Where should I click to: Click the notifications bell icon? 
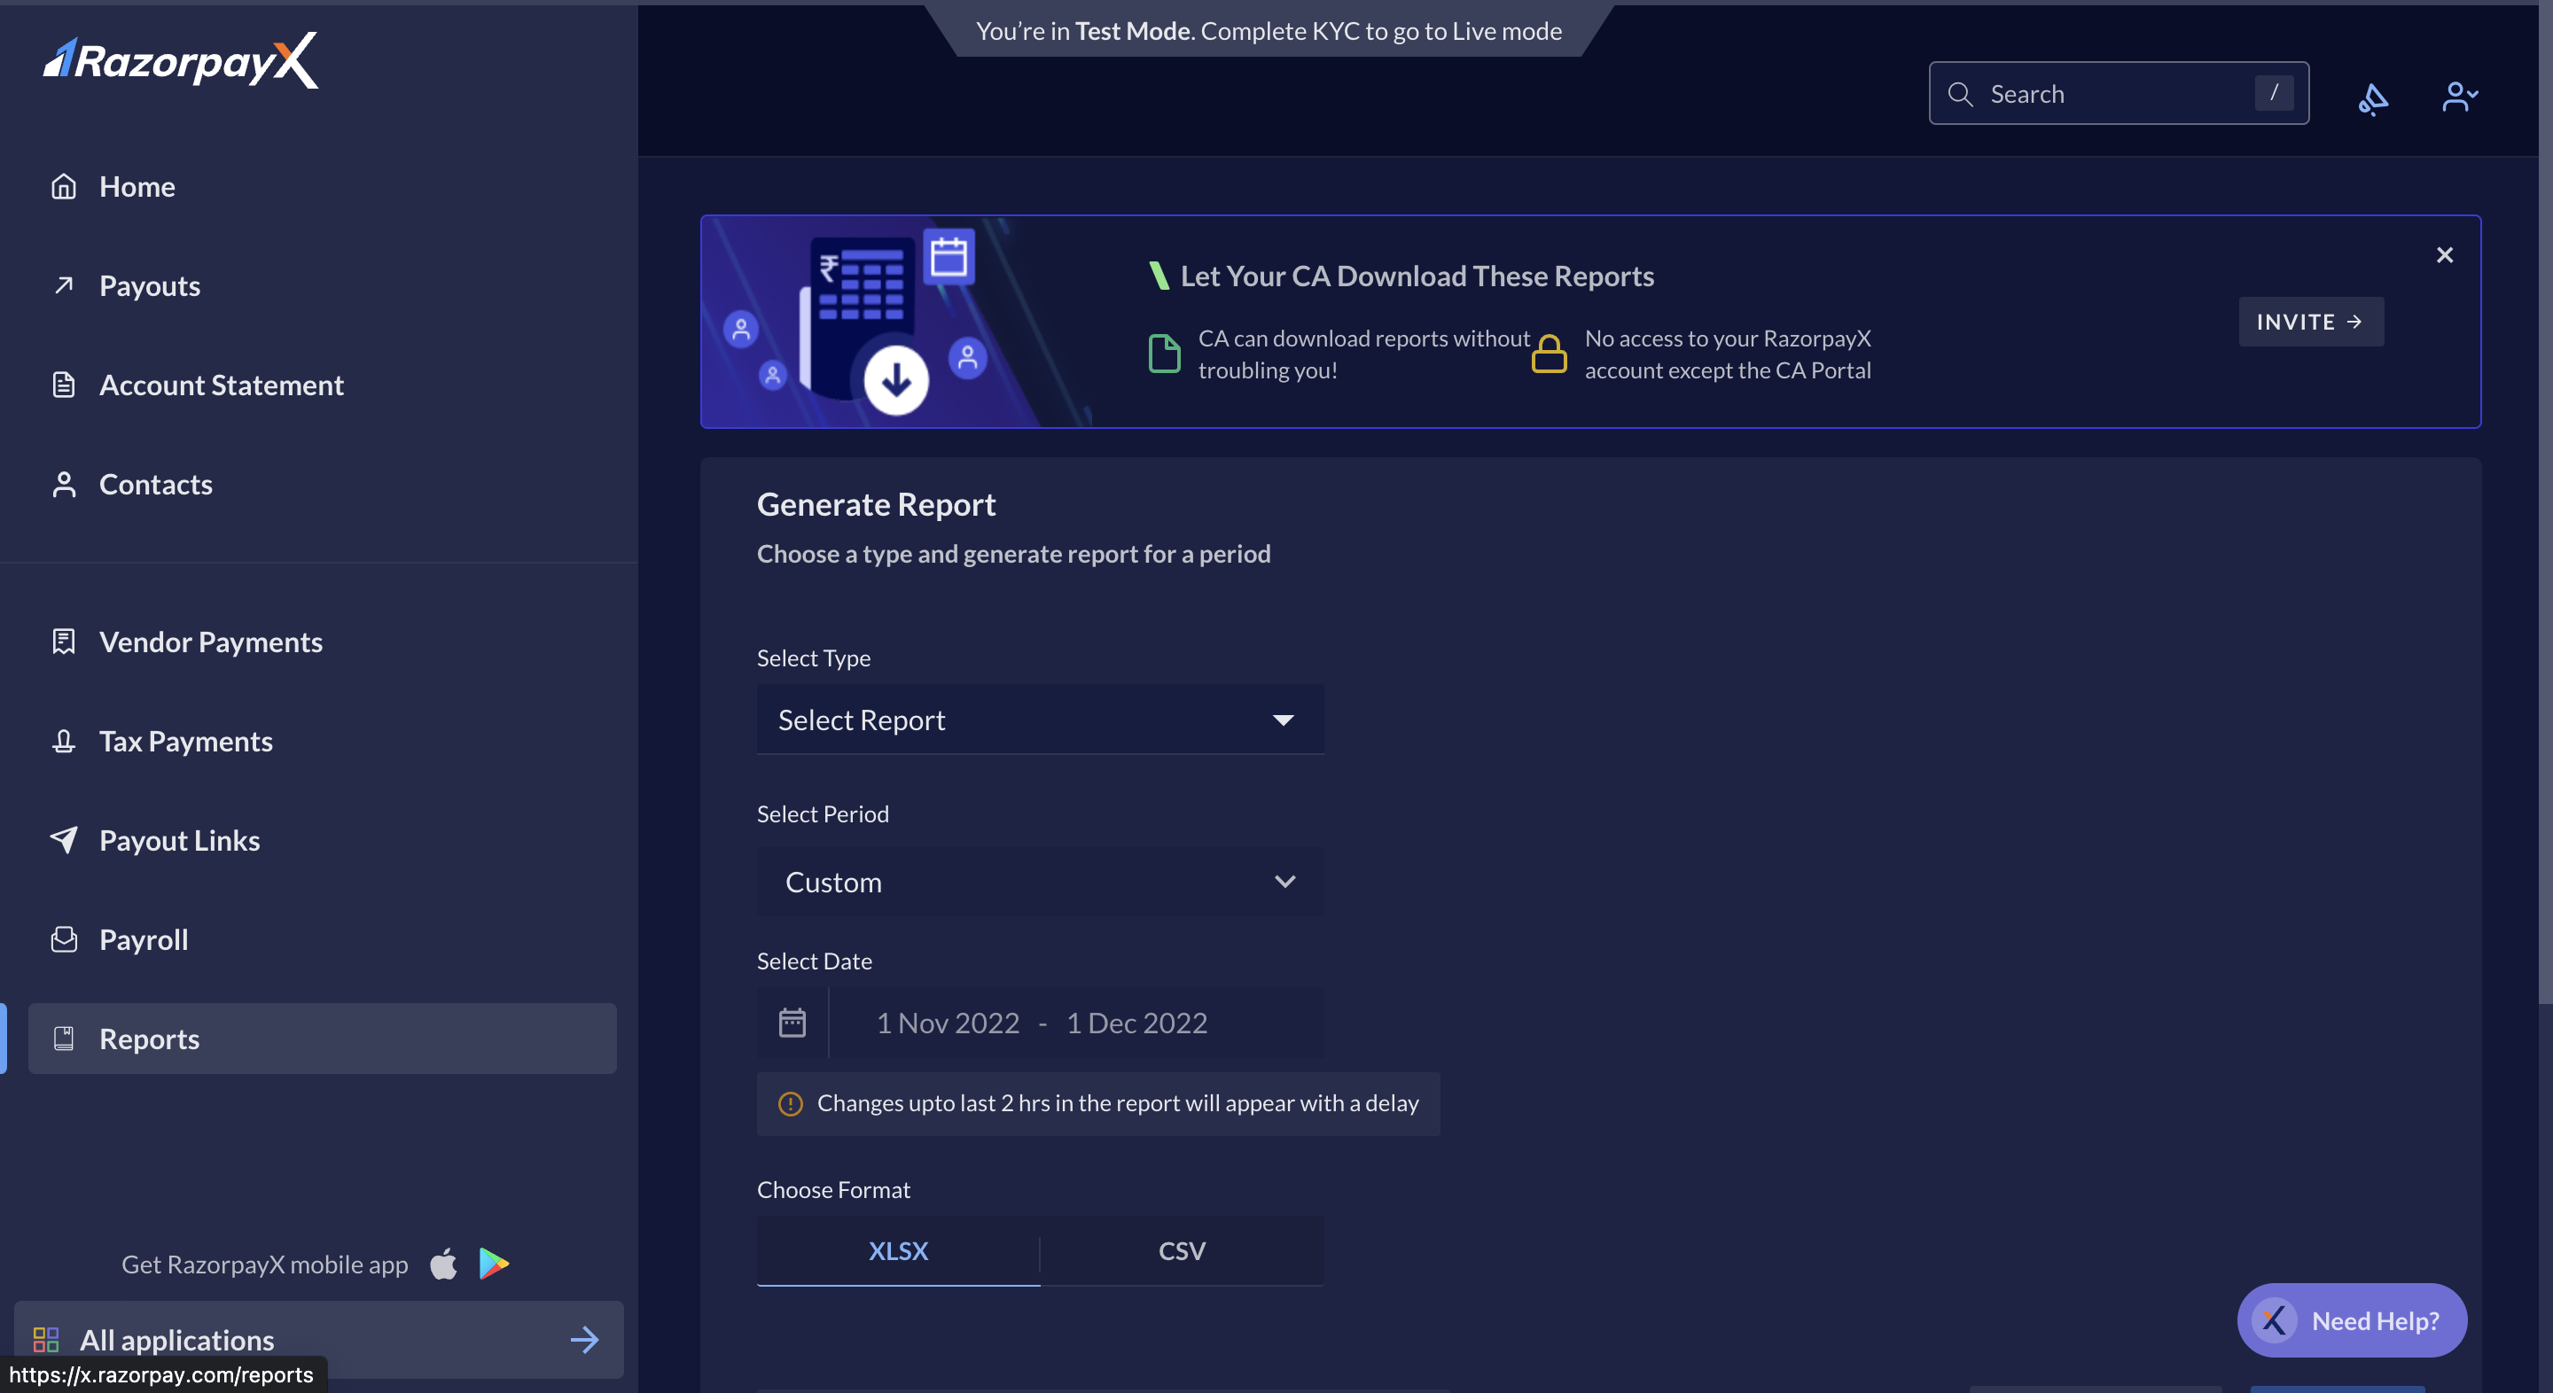coord(2374,98)
